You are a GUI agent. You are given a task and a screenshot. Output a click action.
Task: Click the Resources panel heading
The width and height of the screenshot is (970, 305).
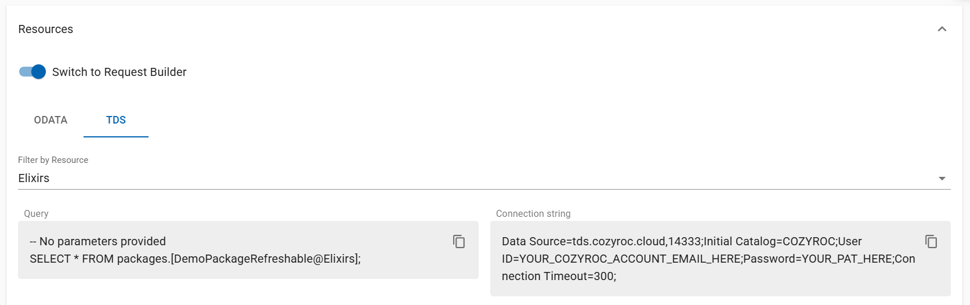pos(46,29)
